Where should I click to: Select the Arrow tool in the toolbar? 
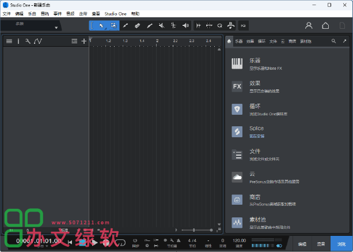[101, 25]
